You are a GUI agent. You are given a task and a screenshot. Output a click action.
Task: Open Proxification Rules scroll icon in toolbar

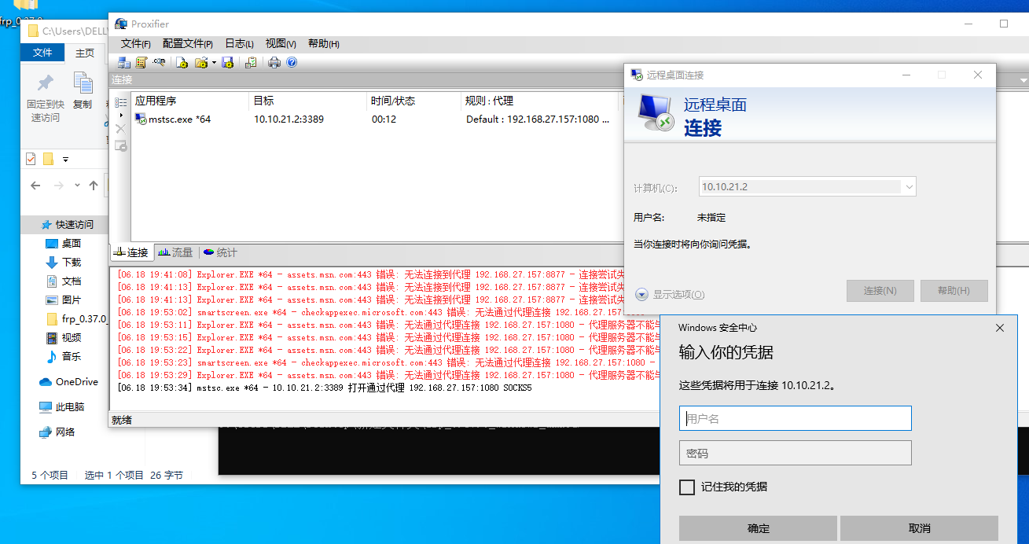pos(141,62)
